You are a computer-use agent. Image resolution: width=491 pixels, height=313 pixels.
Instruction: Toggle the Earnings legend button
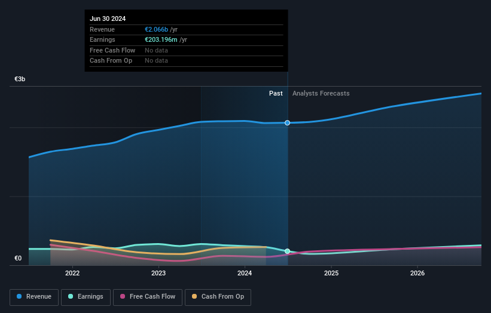coord(86,297)
